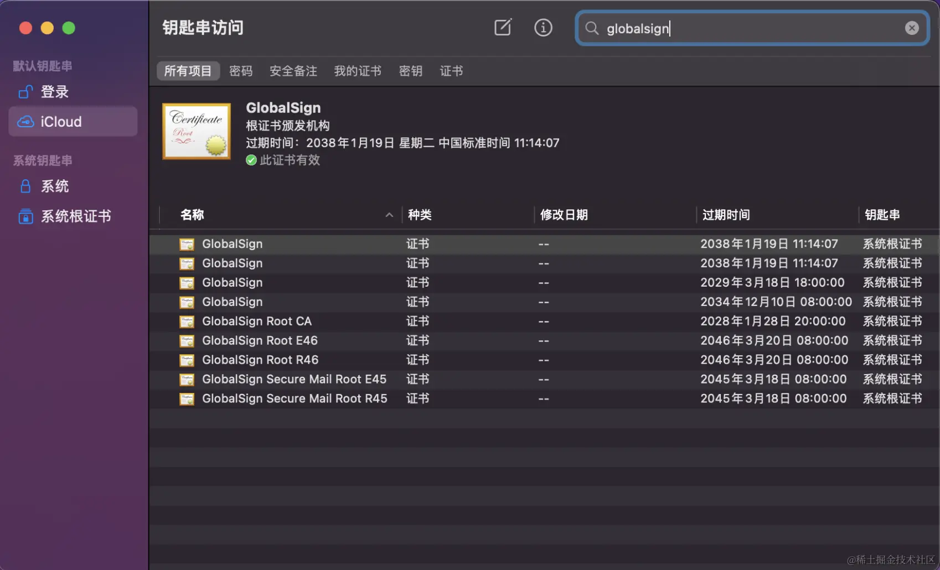
Task: Click the lock icon beside 系统
Action: click(x=25, y=186)
